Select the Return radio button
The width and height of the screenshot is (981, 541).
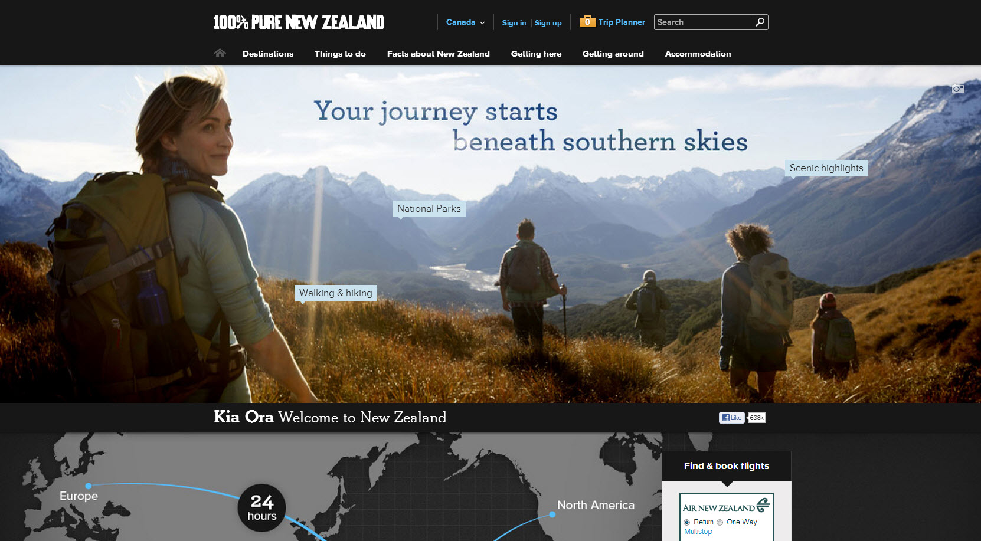687,522
